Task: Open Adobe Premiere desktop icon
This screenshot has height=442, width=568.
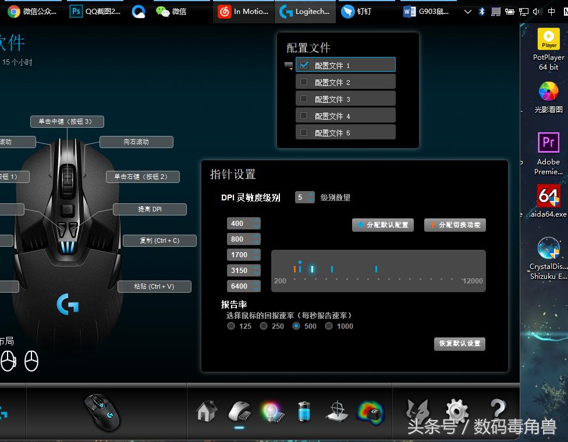Action: (x=548, y=153)
